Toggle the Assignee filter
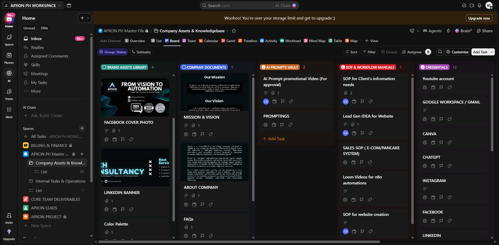Image resolution: width=499 pixels, height=245 pixels. [412, 52]
